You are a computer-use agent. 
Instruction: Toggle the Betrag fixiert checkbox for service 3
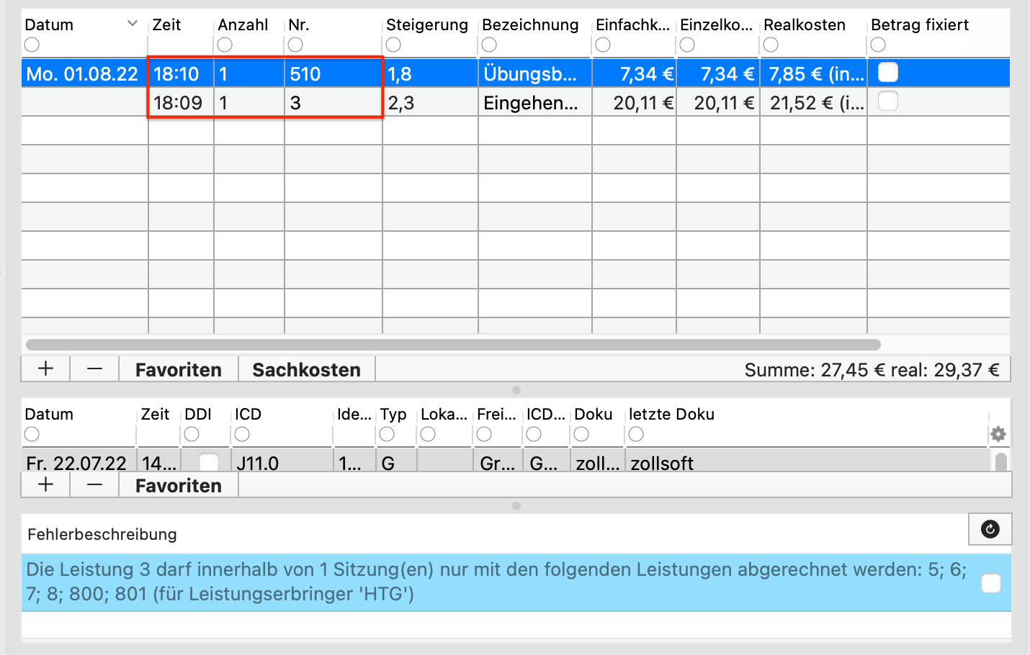[x=888, y=101]
